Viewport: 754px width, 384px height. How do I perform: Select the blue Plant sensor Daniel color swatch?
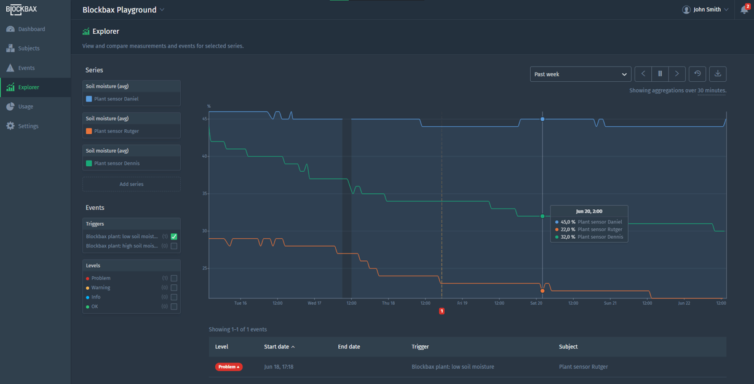coord(89,98)
